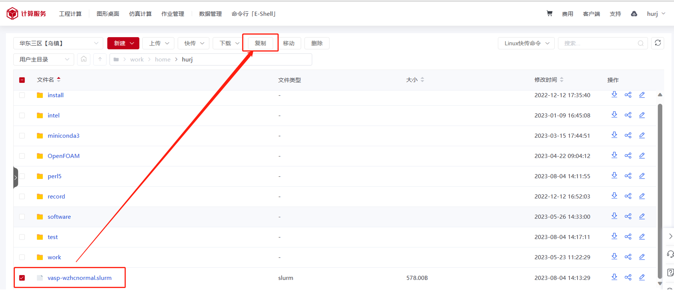Expand the 新建 dropdown button

(123, 43)
